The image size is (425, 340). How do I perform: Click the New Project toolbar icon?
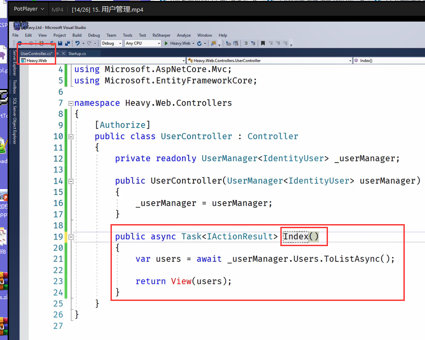(x=41, y=44)
